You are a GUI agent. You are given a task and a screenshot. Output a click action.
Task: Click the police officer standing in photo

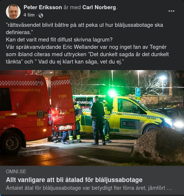(98, 120)
